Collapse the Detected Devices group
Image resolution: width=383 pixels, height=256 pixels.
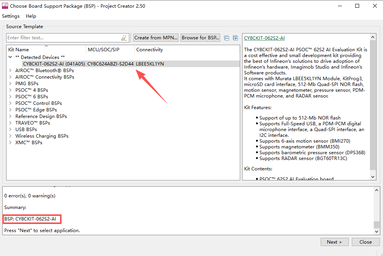tap(10, 57)
